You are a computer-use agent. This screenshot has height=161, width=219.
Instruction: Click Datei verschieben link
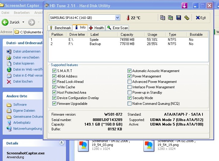26,57
